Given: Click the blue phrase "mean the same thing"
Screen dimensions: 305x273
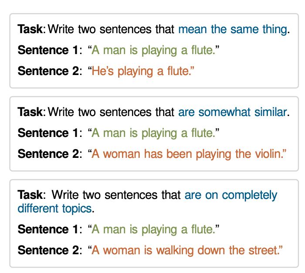Looking at the screenshot, I should point(233,30).
